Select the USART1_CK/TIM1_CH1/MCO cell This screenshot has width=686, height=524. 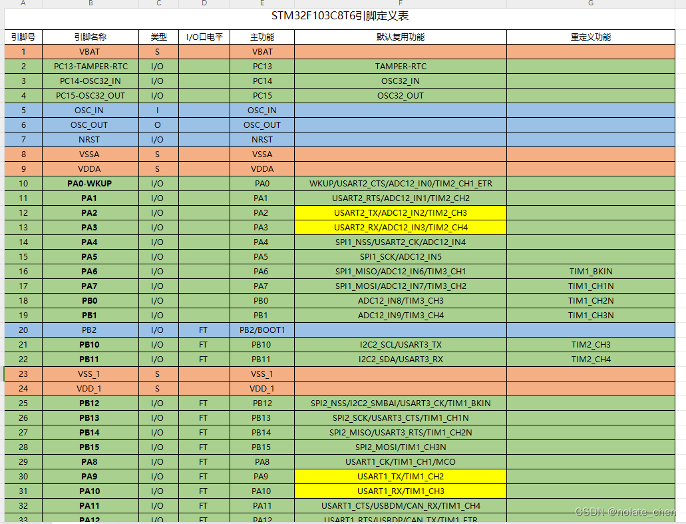coord(401,462)
